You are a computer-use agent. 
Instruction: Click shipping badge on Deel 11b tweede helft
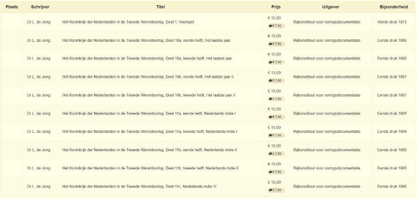(276, 172)
